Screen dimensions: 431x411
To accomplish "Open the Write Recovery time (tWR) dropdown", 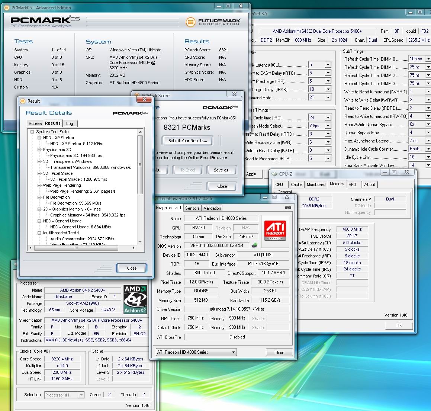I will tap(328, 142).
